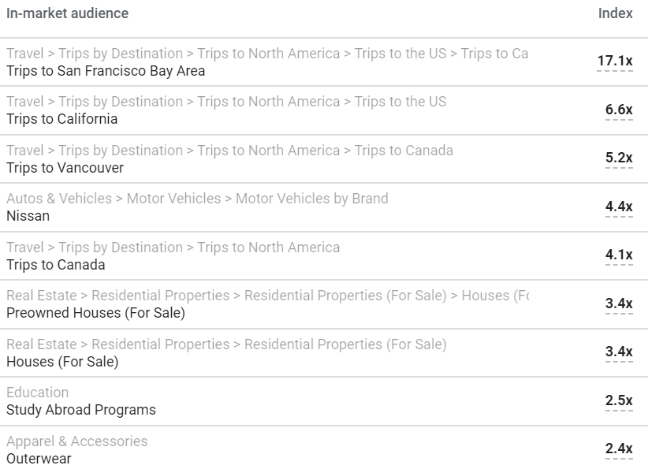
Task: Click the 4.4x index for Nissan
Action: point(619,207)
